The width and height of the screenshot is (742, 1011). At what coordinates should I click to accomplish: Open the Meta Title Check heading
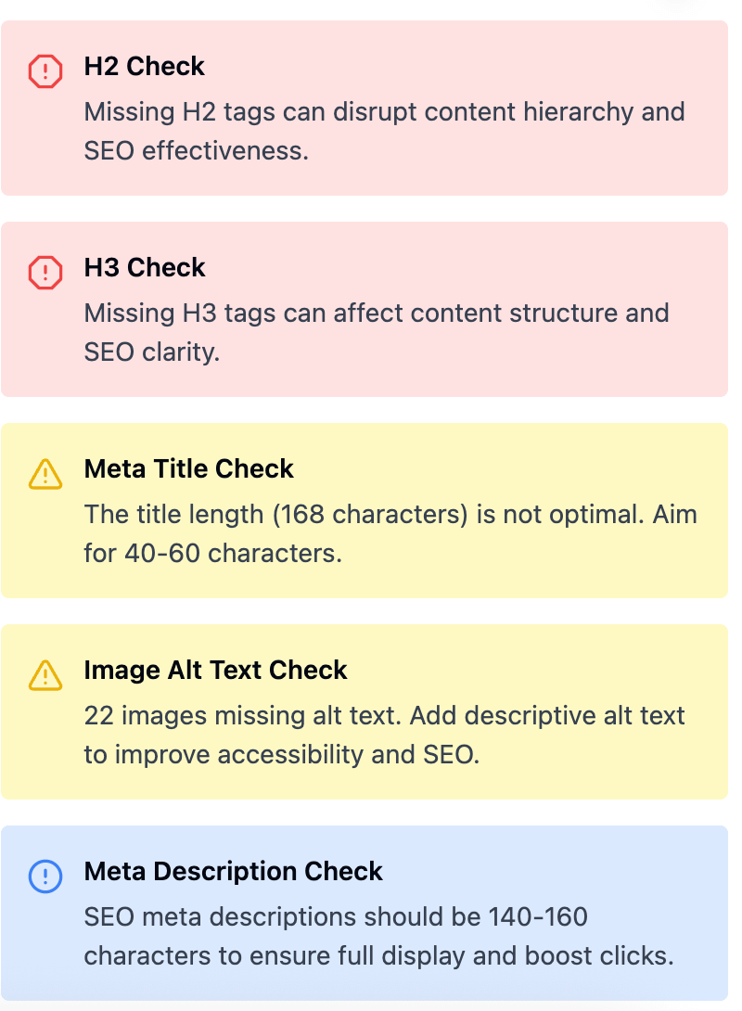[x=188, y=468]
